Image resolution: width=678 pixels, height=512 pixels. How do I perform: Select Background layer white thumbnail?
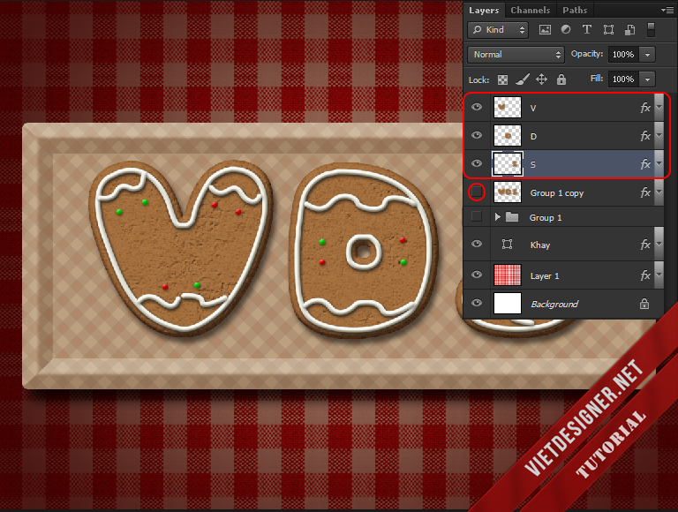[508, 303]
